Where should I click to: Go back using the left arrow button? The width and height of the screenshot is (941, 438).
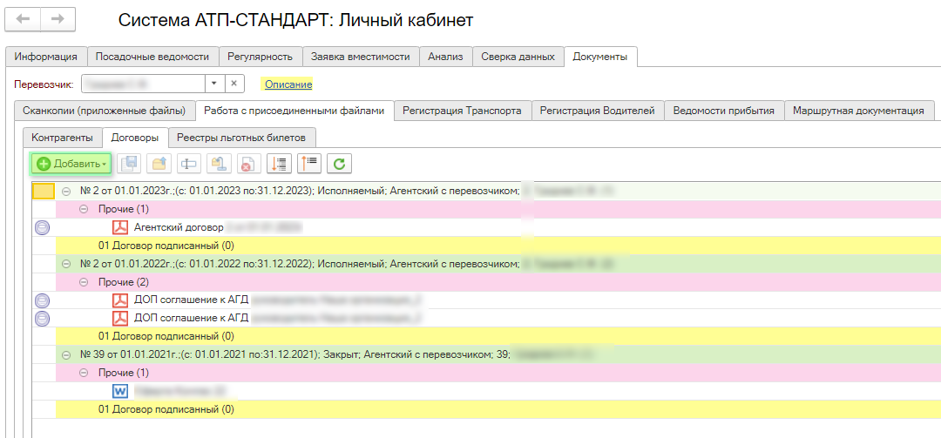click(x=24, y=19)
